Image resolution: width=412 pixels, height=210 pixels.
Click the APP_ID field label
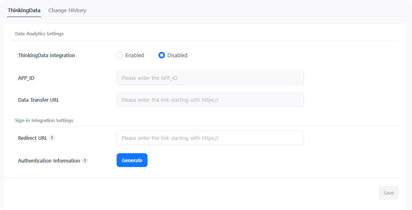coord(26,78)
